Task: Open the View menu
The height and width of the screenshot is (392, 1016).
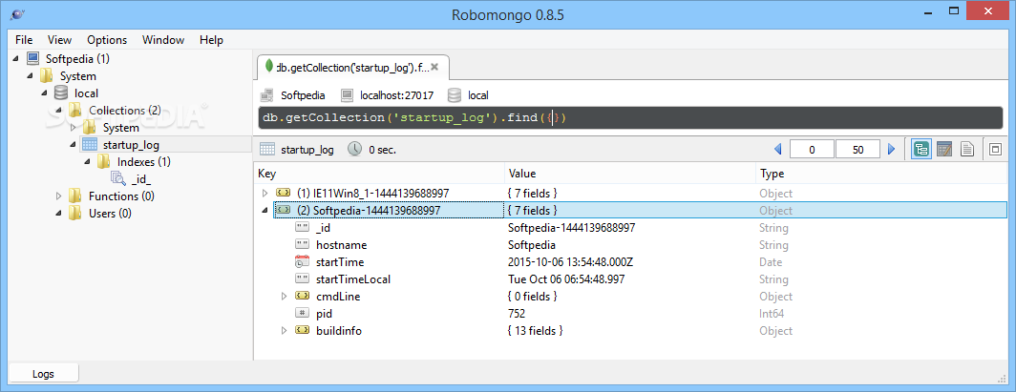Action: point(59,39)
